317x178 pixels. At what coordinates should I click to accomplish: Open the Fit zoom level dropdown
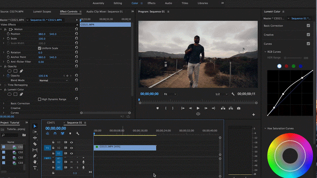point(171,94)
